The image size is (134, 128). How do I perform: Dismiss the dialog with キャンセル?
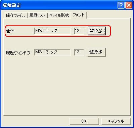point(116,121)
